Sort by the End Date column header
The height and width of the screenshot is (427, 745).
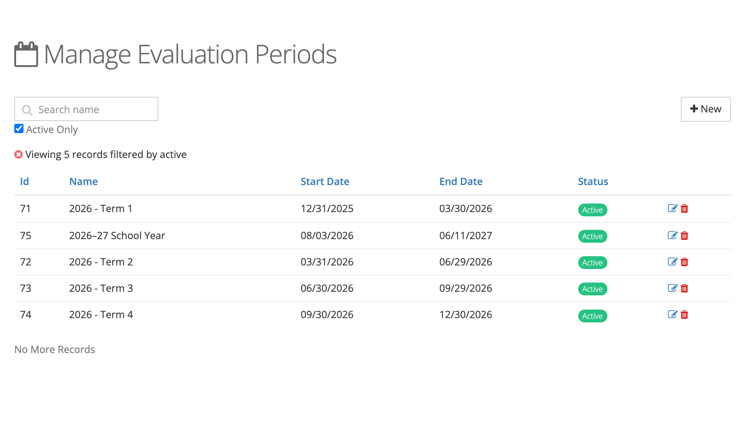[x=461, y=181]
